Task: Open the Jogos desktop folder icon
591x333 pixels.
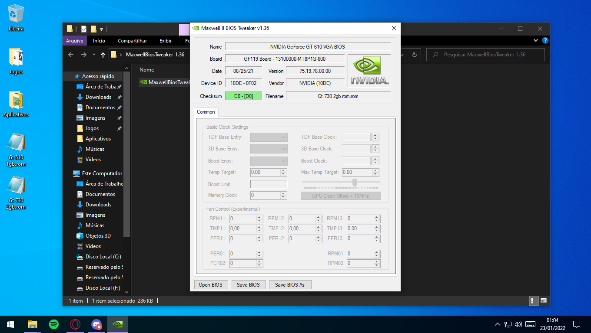Action: (x=16, y=61)
